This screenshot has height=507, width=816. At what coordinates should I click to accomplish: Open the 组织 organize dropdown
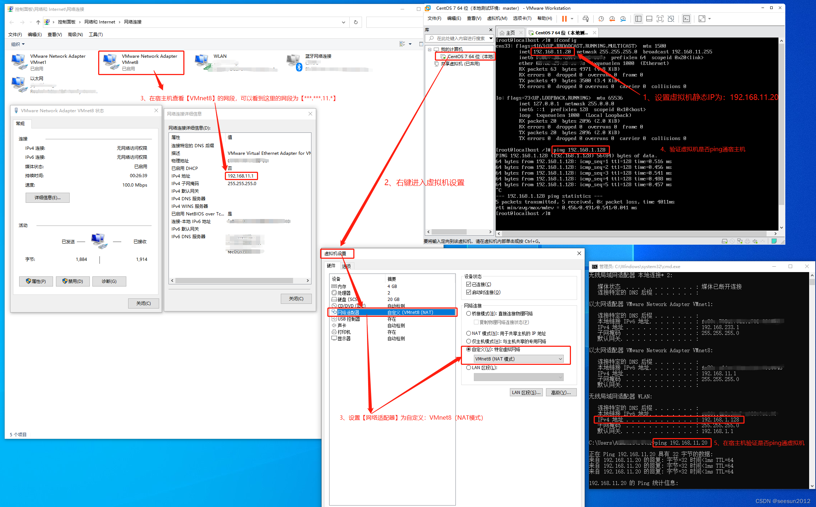pyautogui.click(x=18, y=44)
